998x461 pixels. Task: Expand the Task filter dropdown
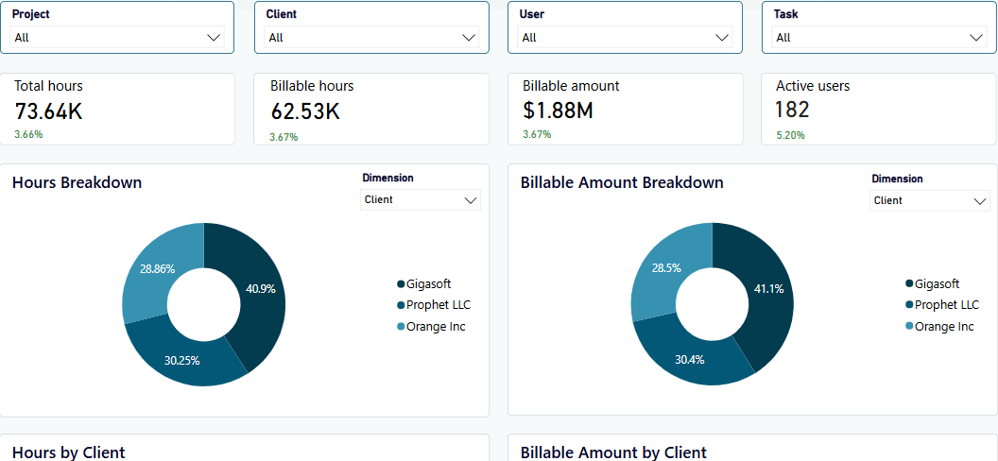coord(879,38)
